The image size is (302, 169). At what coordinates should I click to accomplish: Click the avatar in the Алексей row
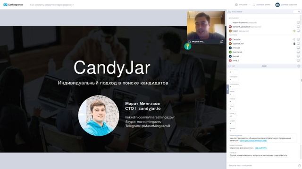point(230,48)
